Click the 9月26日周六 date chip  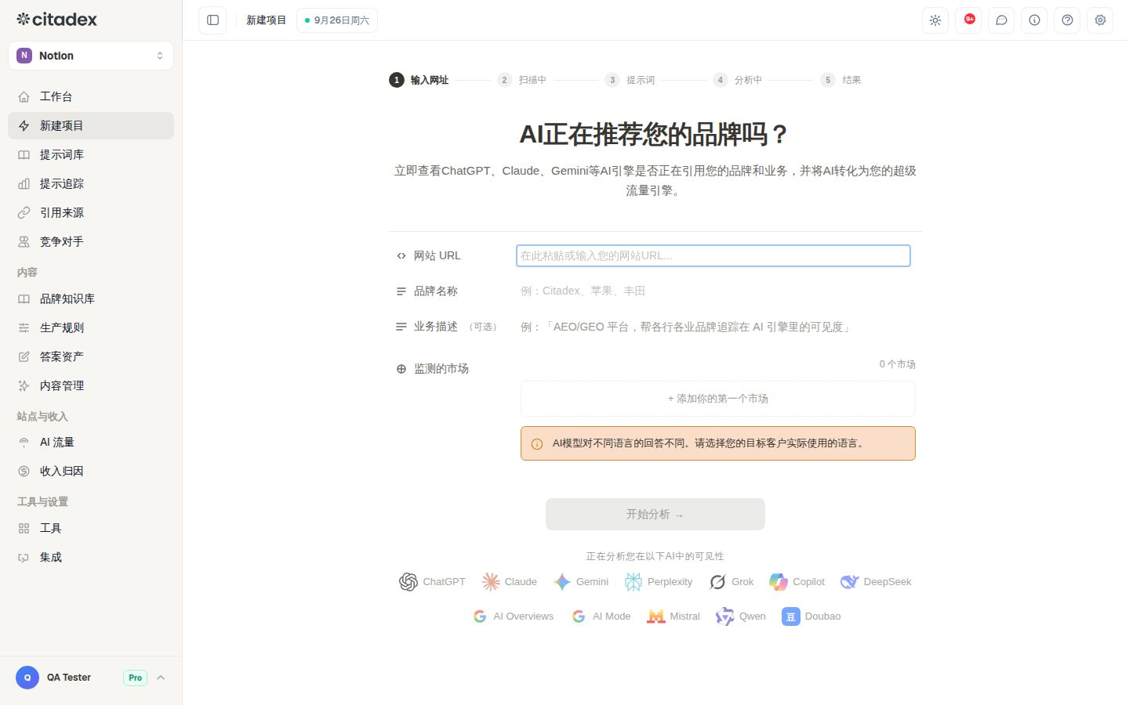pos(337,20)
